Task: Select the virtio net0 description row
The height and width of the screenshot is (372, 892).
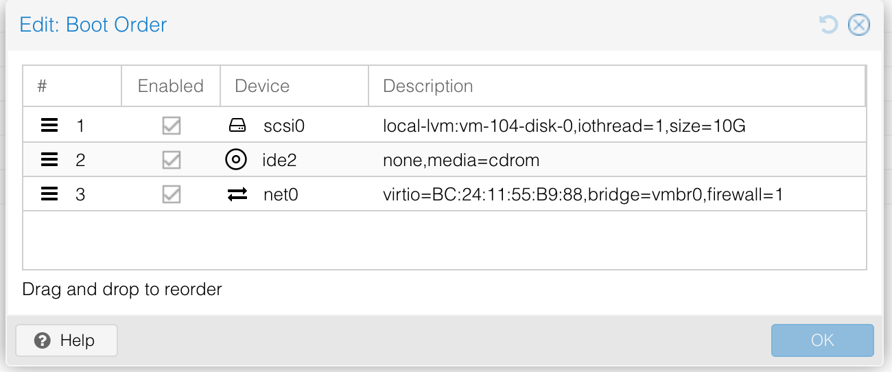Action: point(583,195)
